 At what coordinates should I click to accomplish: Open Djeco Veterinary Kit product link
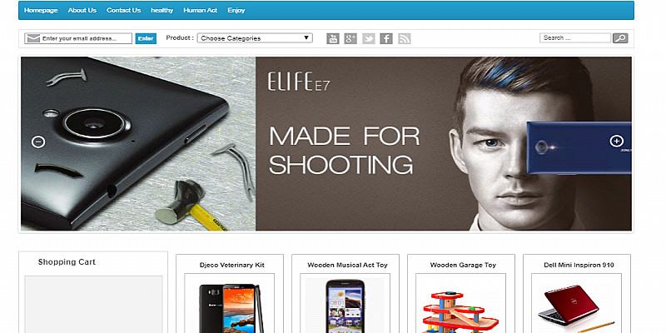coord(232,265)
